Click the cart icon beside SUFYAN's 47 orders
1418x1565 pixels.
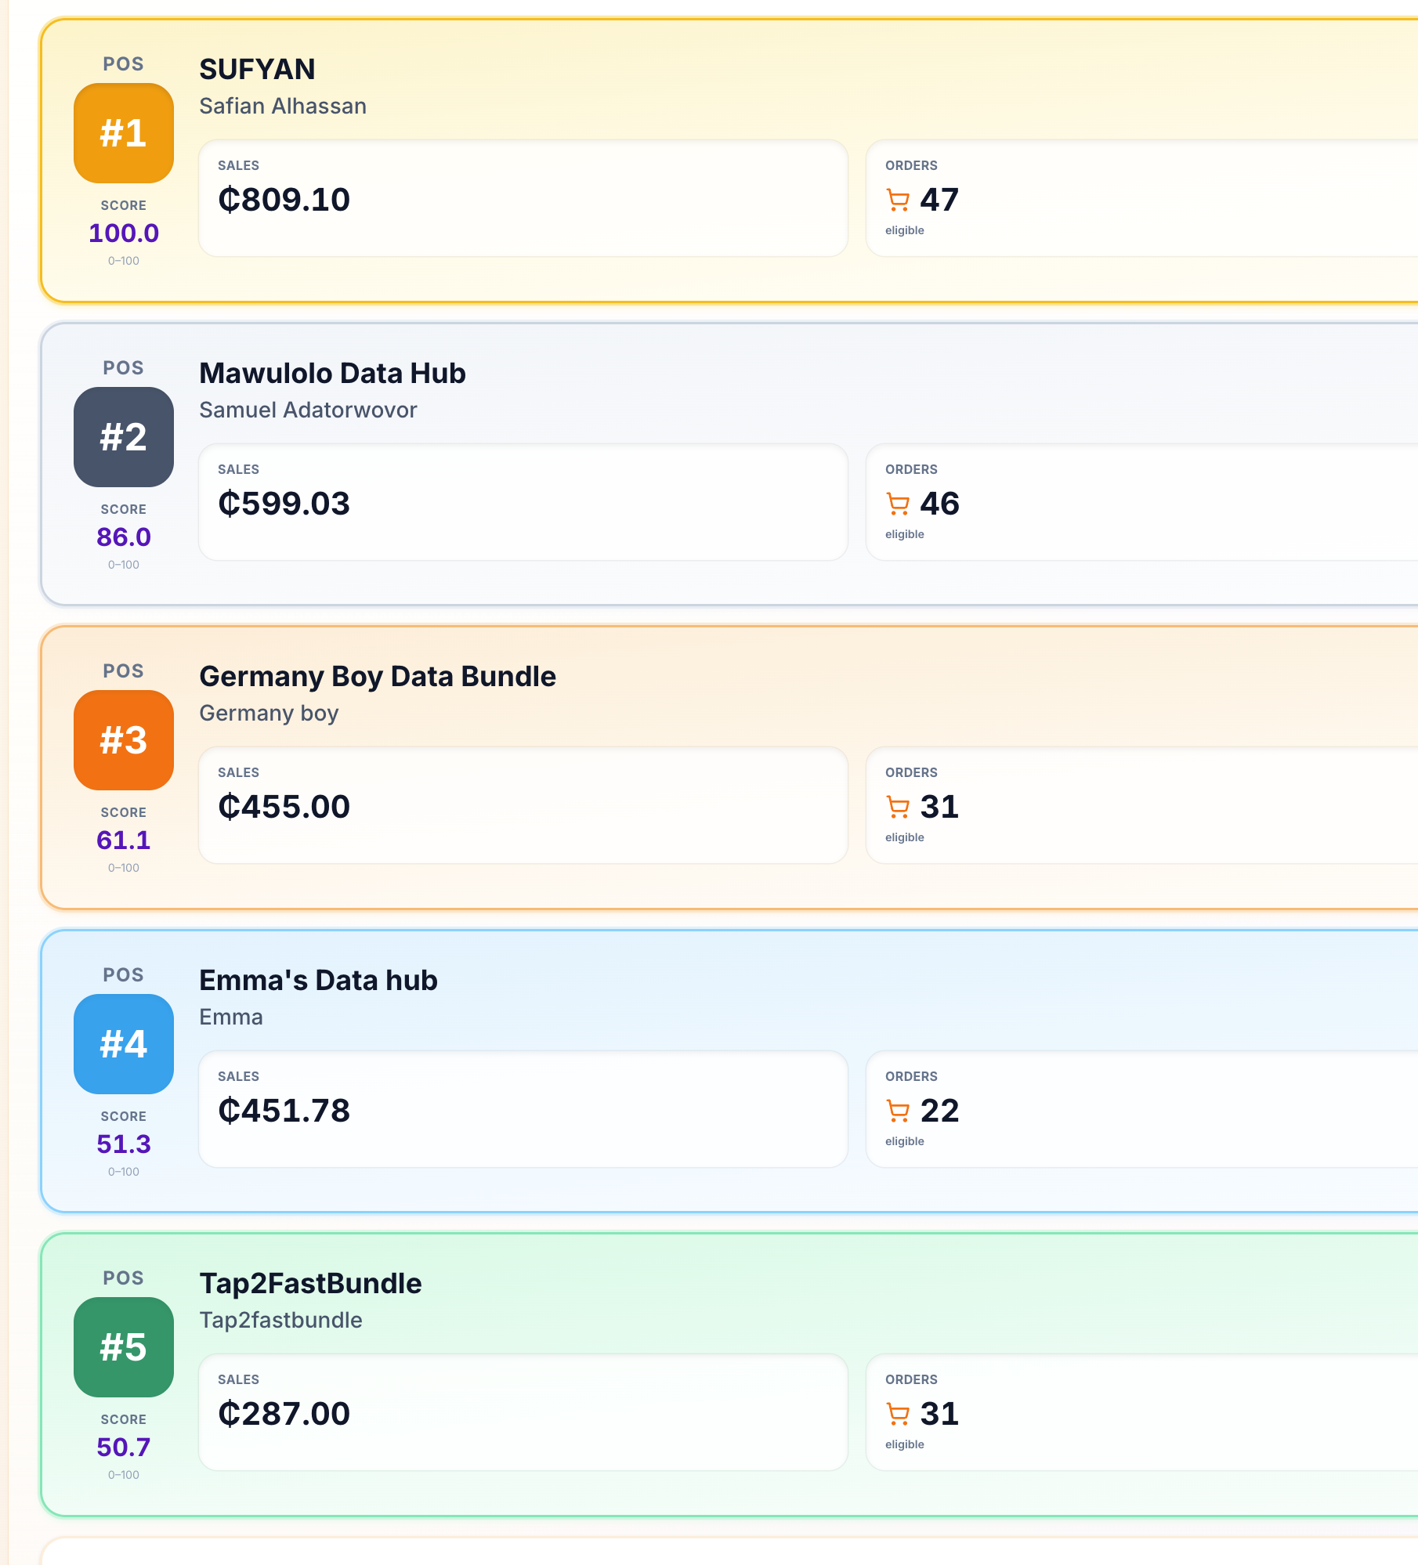(898, 200)
